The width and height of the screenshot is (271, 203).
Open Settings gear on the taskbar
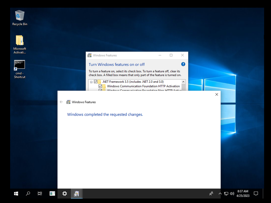pyautogui.click(x=65, y=193)
